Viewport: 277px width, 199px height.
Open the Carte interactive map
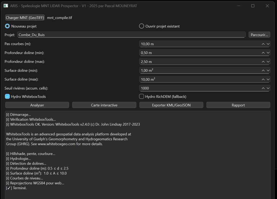coord(104,105)
